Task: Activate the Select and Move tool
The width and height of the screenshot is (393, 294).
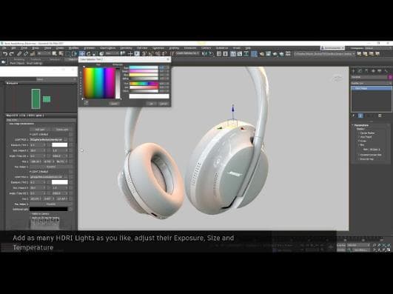Action: (82, 53)
